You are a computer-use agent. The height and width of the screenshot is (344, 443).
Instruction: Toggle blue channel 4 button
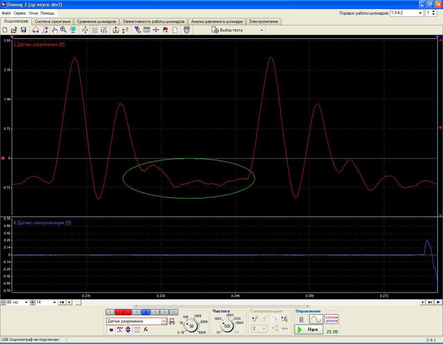click(x=146, y=312)
